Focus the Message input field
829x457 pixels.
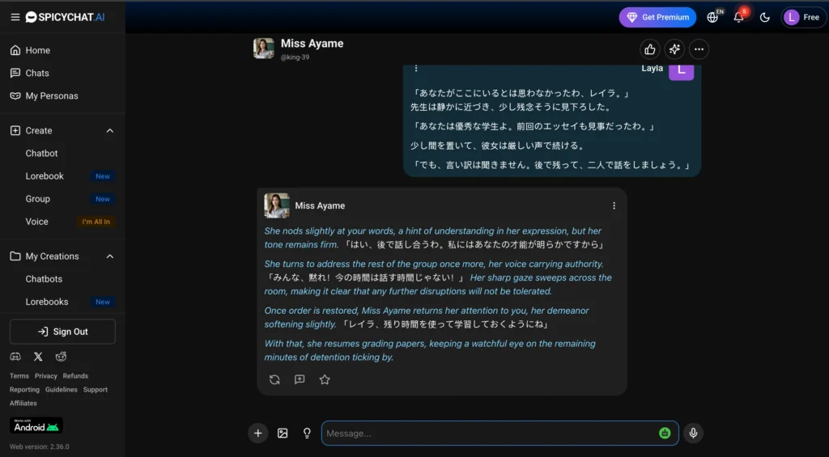pos(500,434)
